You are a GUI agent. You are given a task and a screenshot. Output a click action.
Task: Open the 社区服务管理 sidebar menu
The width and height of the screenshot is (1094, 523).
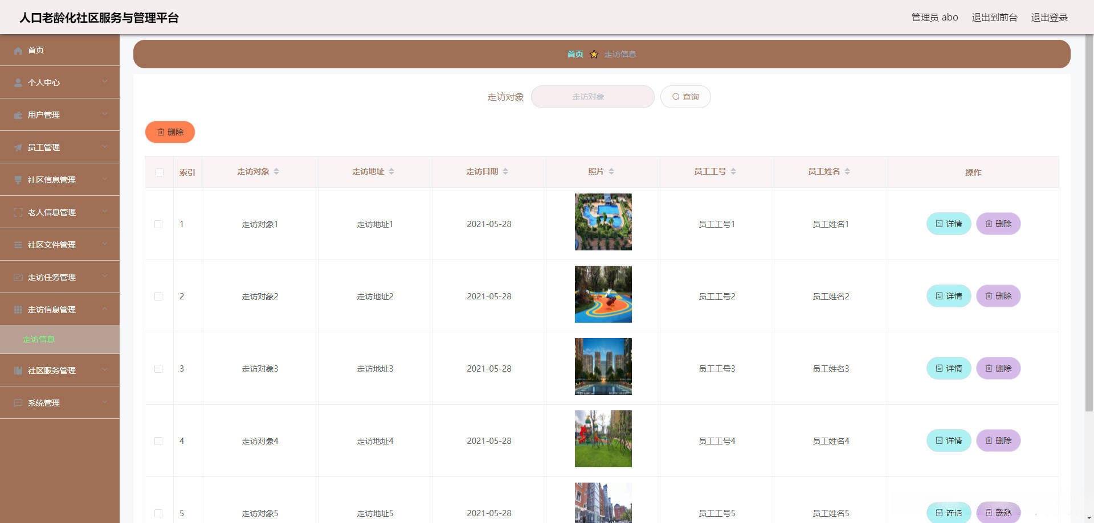[x=60, y=370]
